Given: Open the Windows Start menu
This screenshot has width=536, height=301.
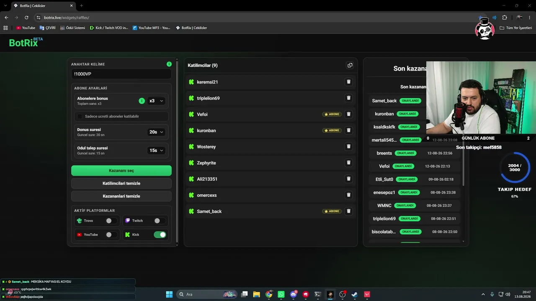Looking at the screenshot, I should [169, 294].
